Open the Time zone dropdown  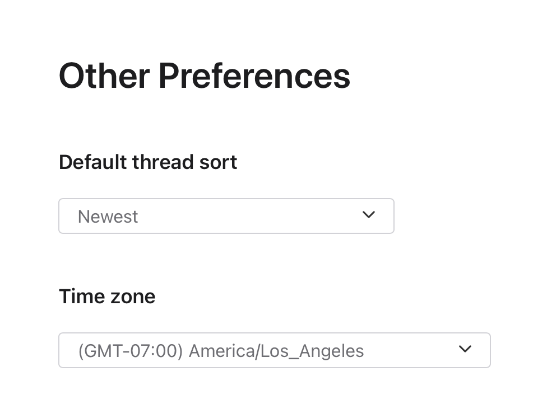coord(274,350)
